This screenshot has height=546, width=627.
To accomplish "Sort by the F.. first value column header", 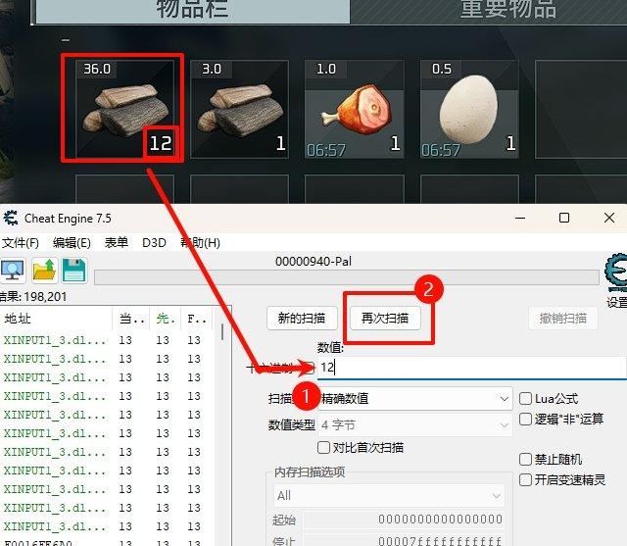I will click(x=196, y=319).
